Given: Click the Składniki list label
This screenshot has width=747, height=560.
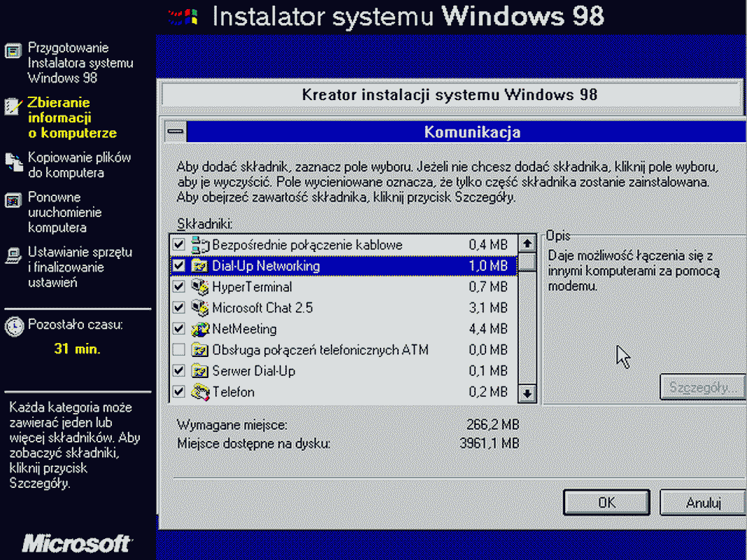Looking at the screenshot, I should [205, 224].
